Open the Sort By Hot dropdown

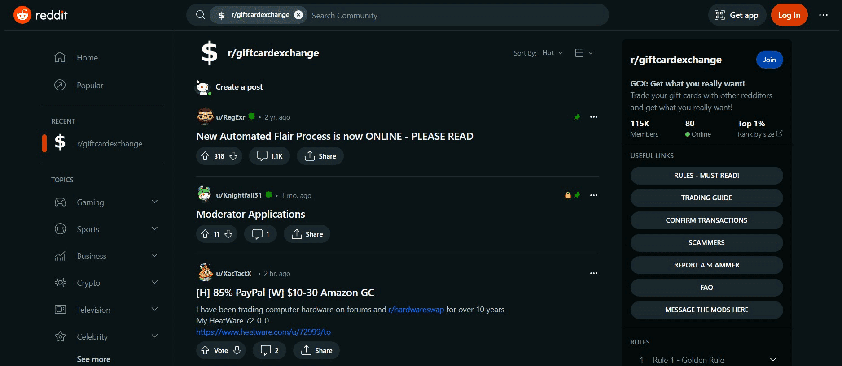[x=553, y=53]
